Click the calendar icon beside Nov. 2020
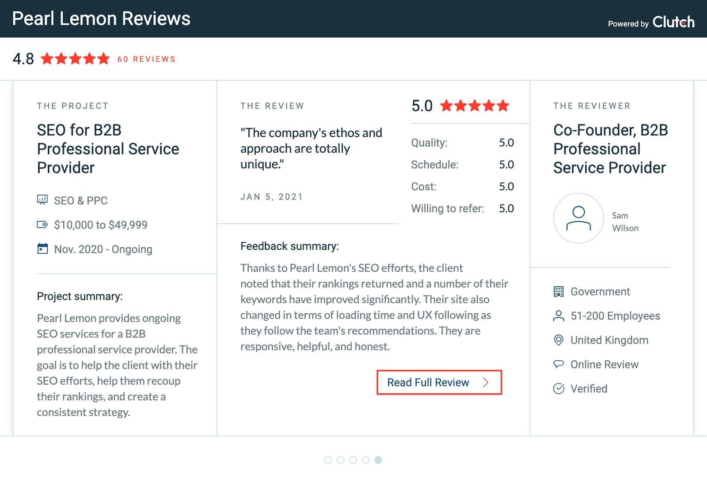This screenshot has height=481, width=707. [42, 248]
